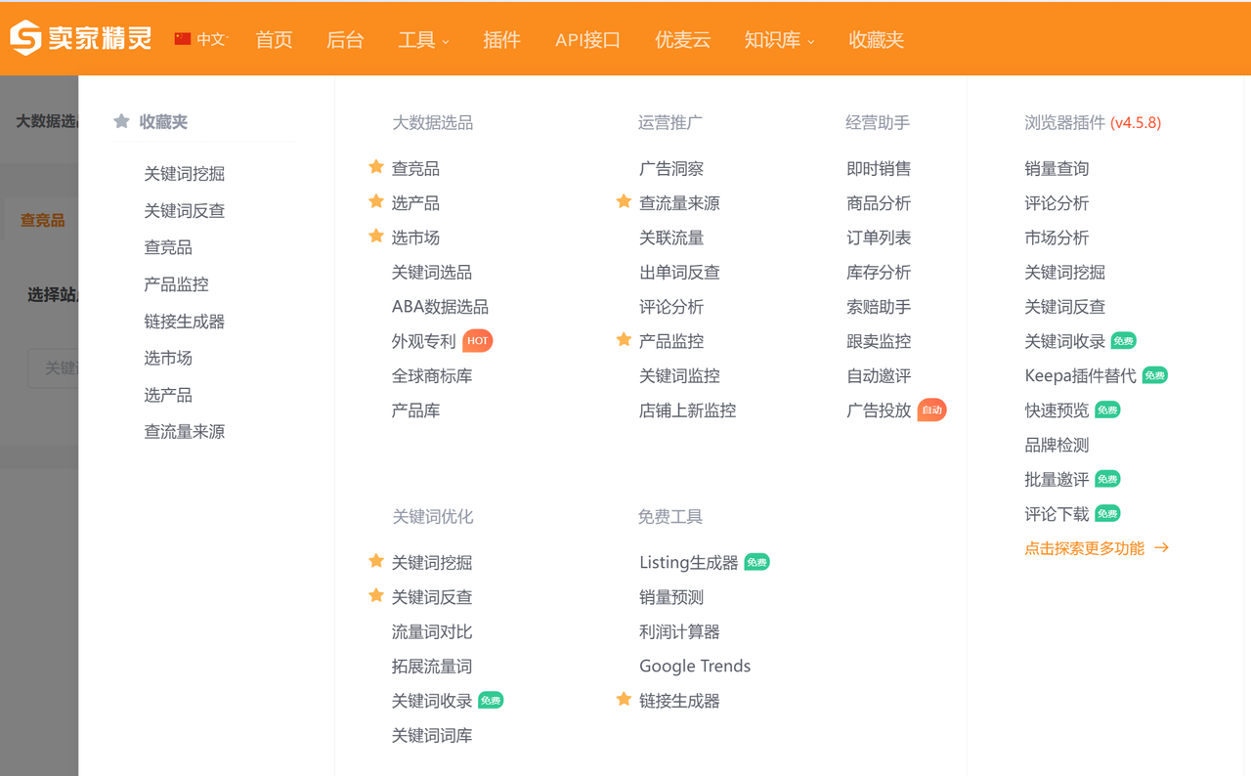Click the 自动 badge beside 广告投放
Screen dimensions: 1251x776
click(932, 410)
